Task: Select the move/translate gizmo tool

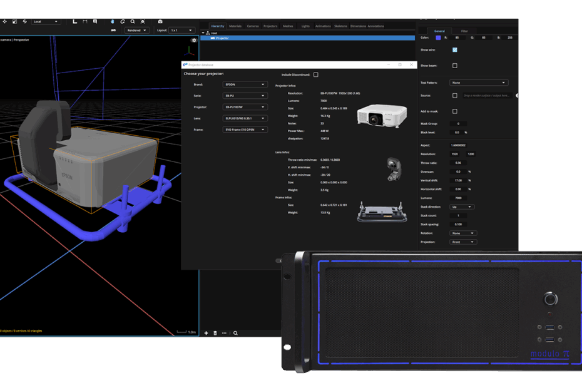Action: tap(4, 21)
